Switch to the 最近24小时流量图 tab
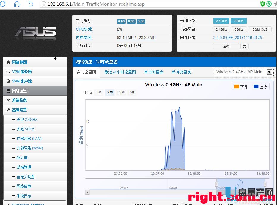The height and width of the screenshot is (205, 277). coord(119,72)
